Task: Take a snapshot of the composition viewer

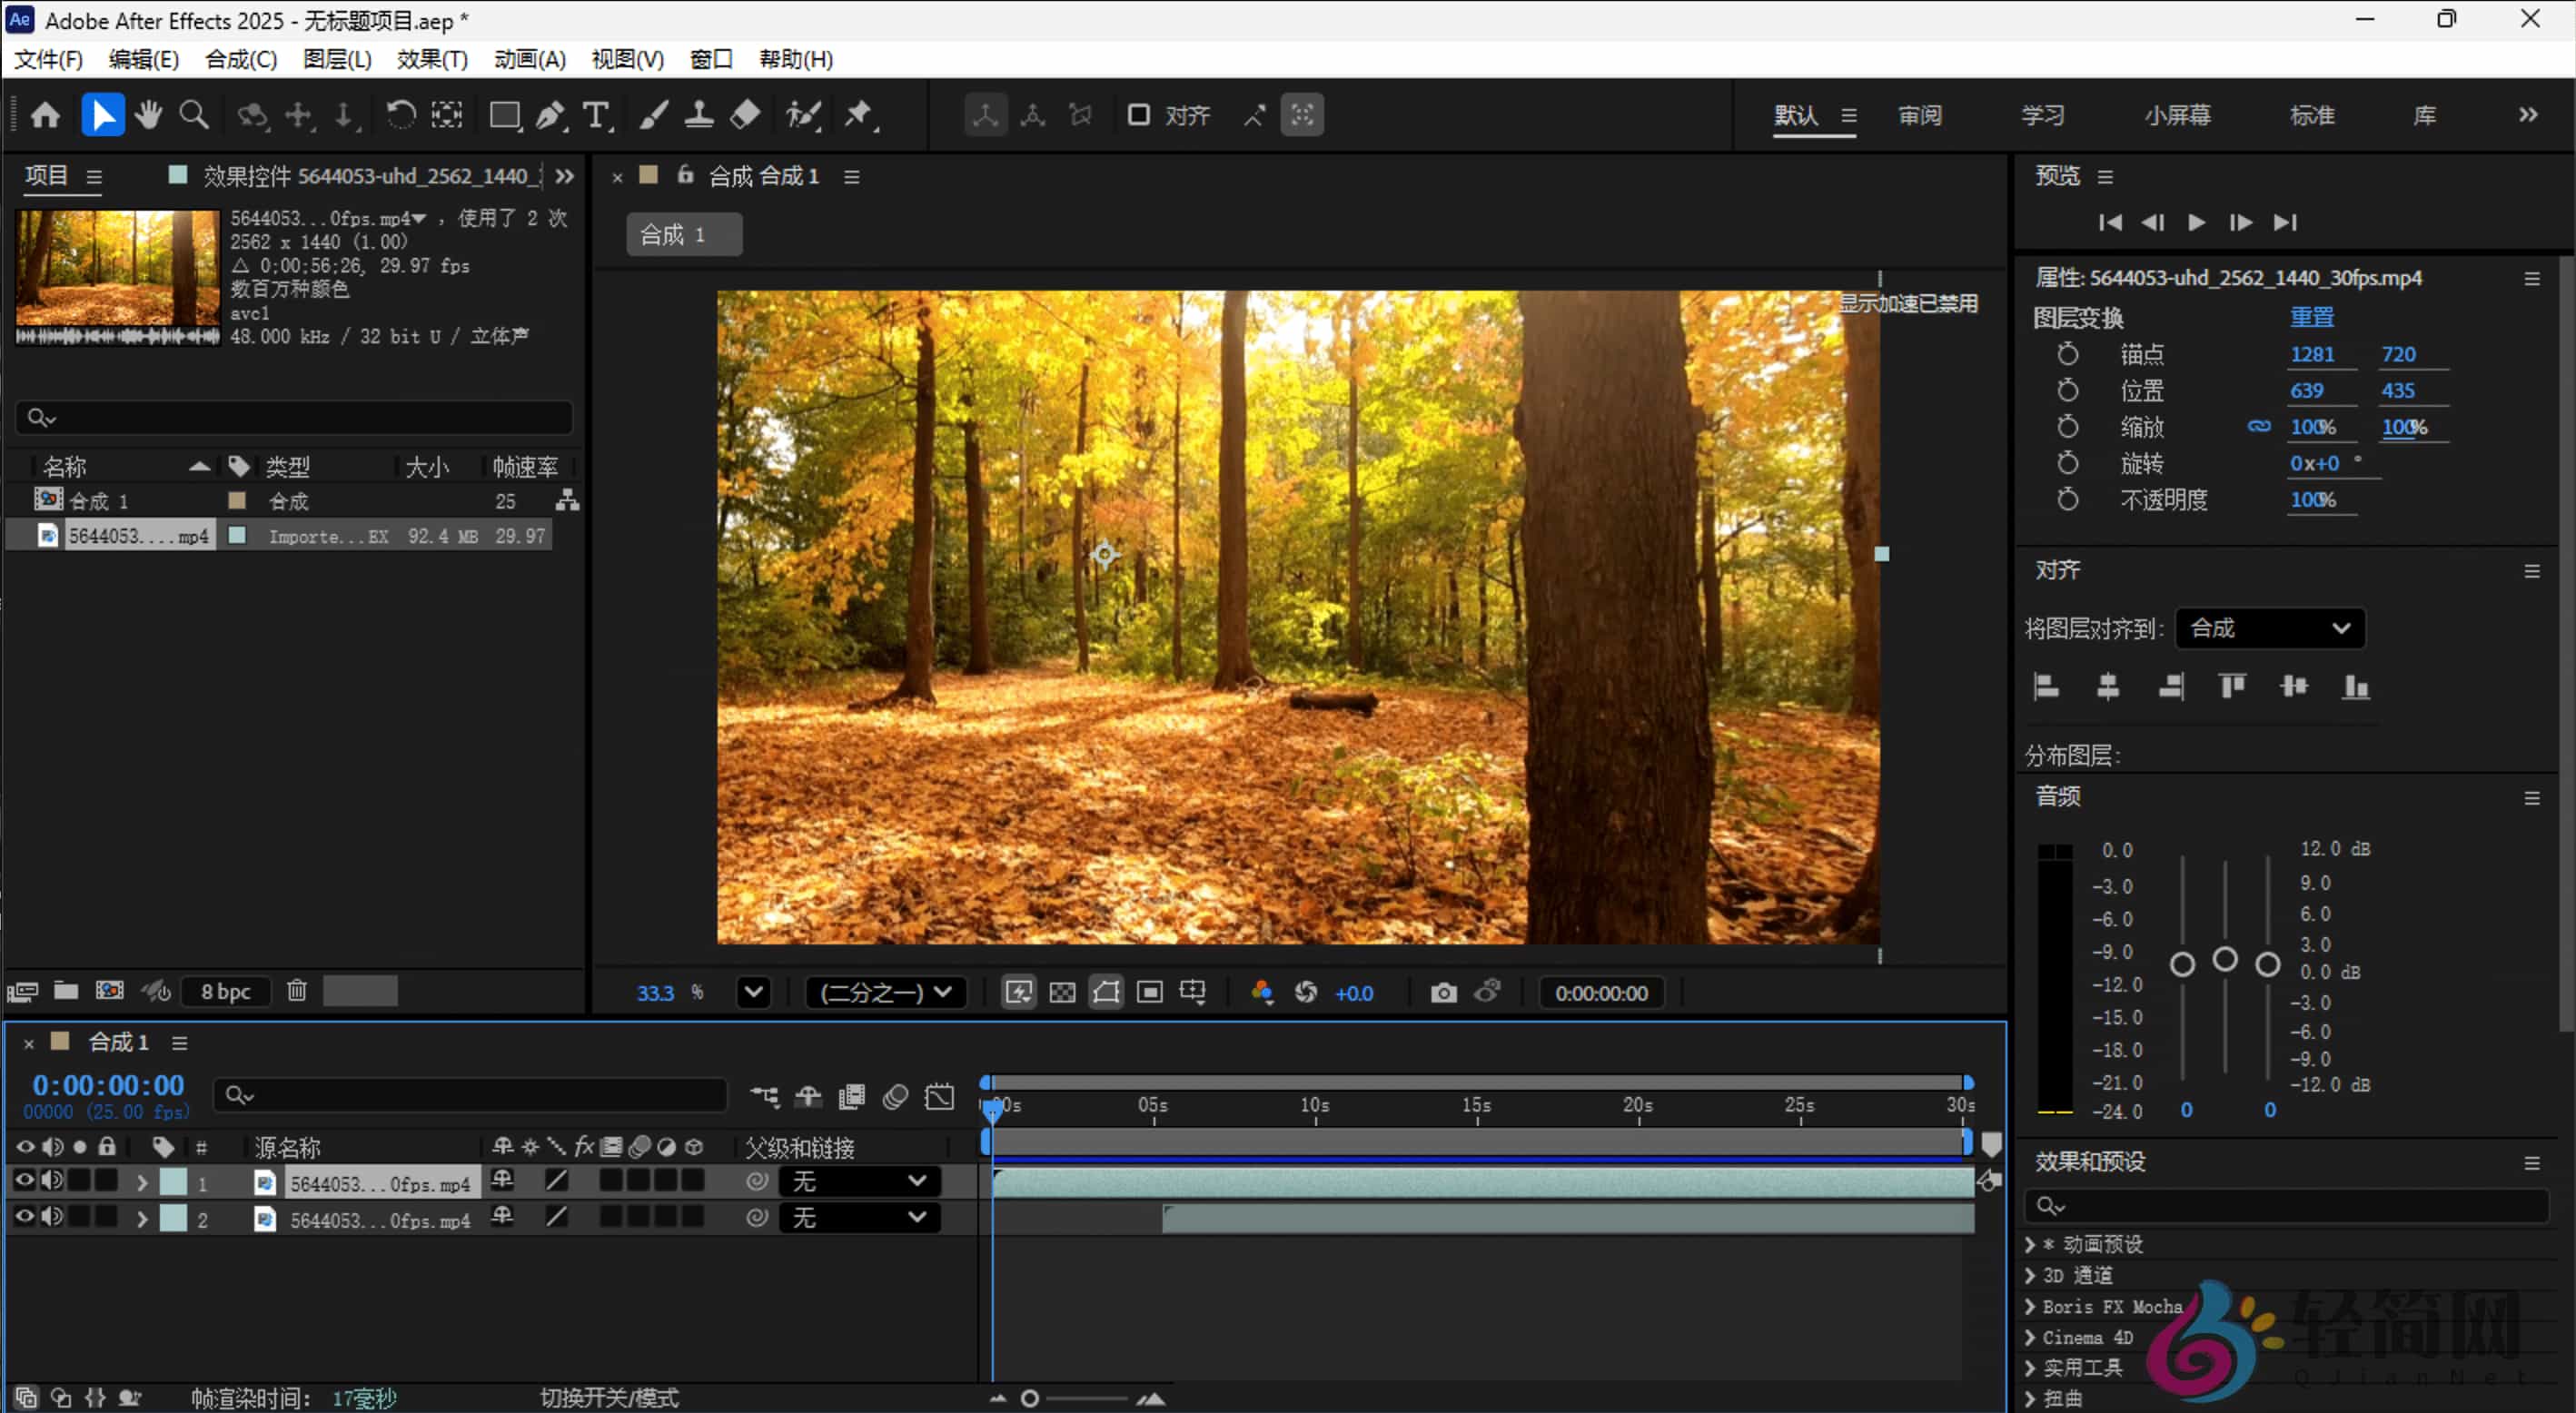Action: tap(1443, 992)
